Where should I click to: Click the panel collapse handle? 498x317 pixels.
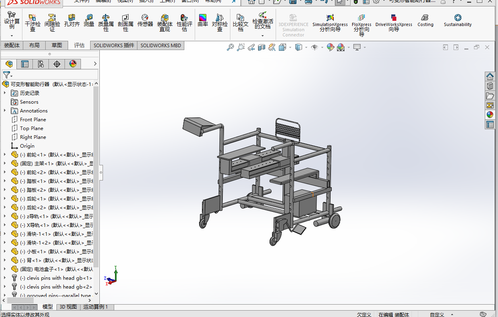click(101, 173)
